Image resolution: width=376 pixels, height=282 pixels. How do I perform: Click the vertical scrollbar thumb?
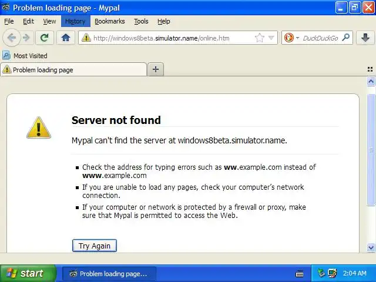371,150
